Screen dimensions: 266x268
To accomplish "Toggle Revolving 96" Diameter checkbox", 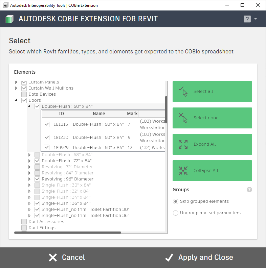I will (37, 179).
